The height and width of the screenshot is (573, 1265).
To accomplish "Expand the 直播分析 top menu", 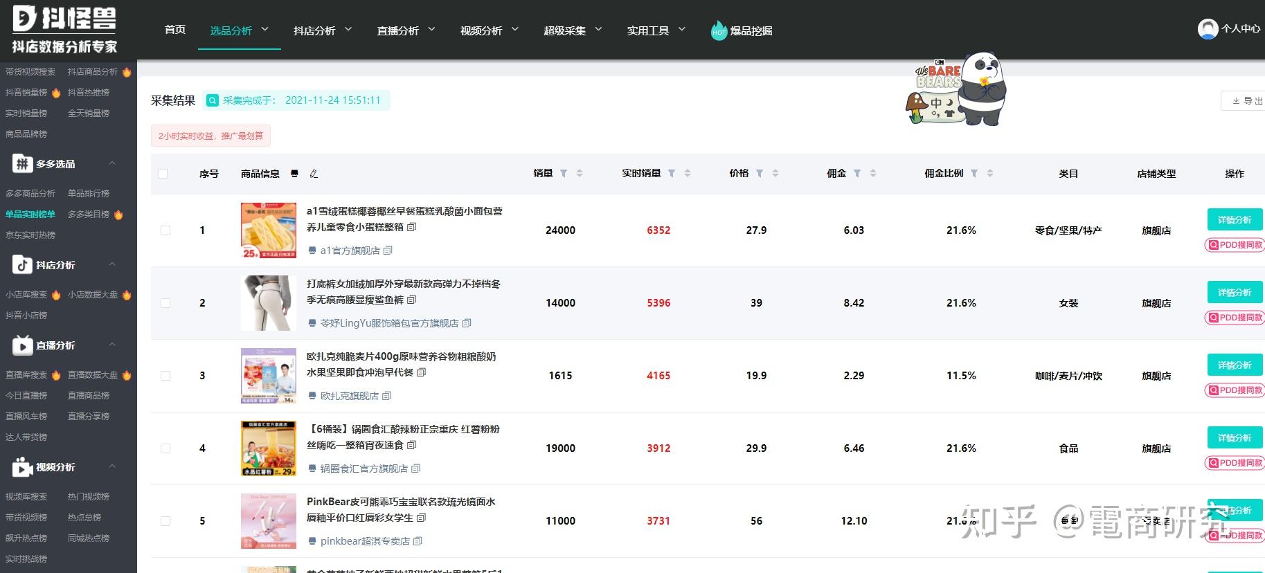I will 406,30.
